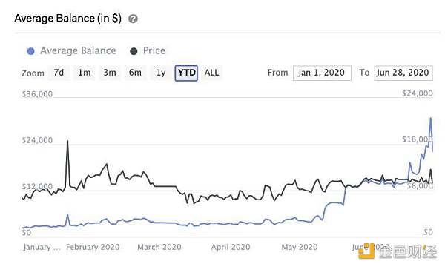445x267 pixels.
Task: Select the 3m zoom range
Action: pos(110,73)
